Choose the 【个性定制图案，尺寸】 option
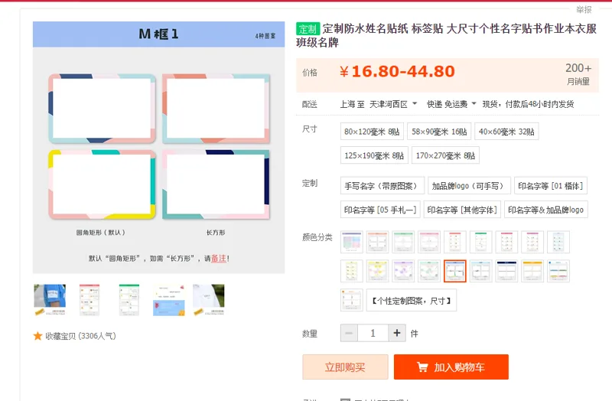 click(412, 301)
